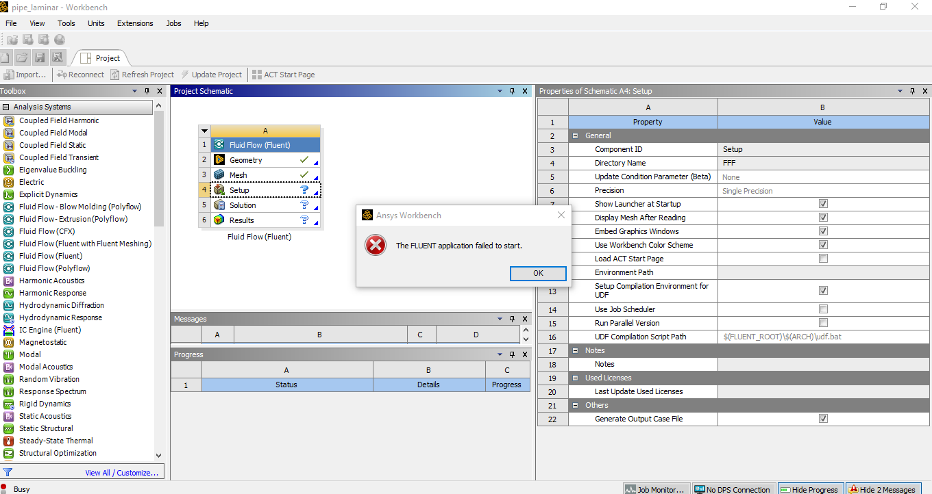Select the Coupled Field Modal icon
This screenshot has width=932, height=494.
coord(9,133)
